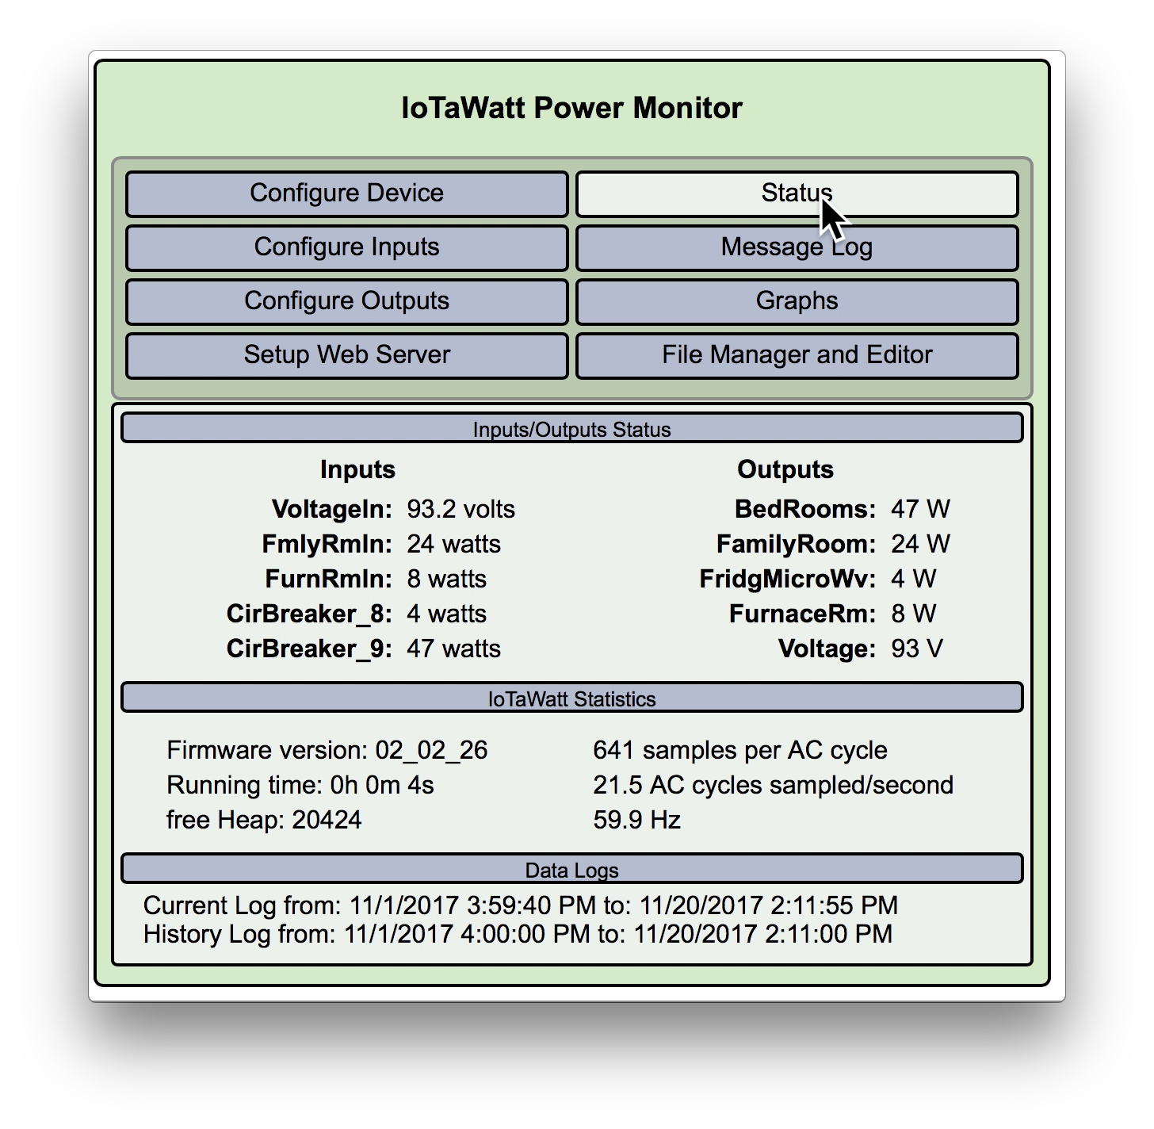Click the 8 W output value

(914, 614)
